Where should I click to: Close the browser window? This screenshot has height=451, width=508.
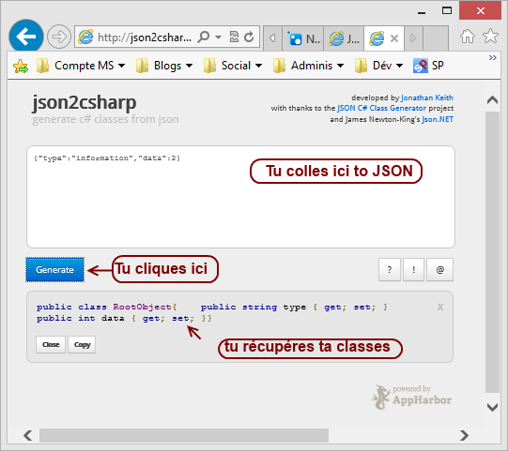pyautogui.click(x=480, y=10)
